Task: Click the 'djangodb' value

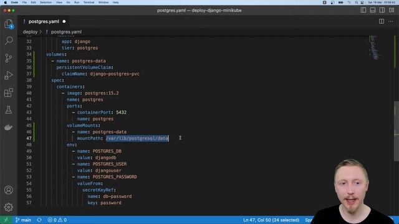Action: (105, 157)
